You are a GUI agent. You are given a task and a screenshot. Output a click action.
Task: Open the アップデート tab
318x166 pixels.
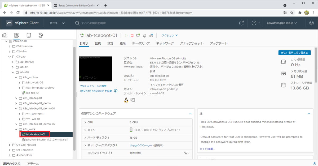(219, 43)
